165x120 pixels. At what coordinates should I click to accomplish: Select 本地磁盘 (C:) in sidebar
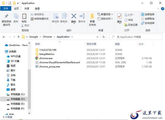click(16, 94)
